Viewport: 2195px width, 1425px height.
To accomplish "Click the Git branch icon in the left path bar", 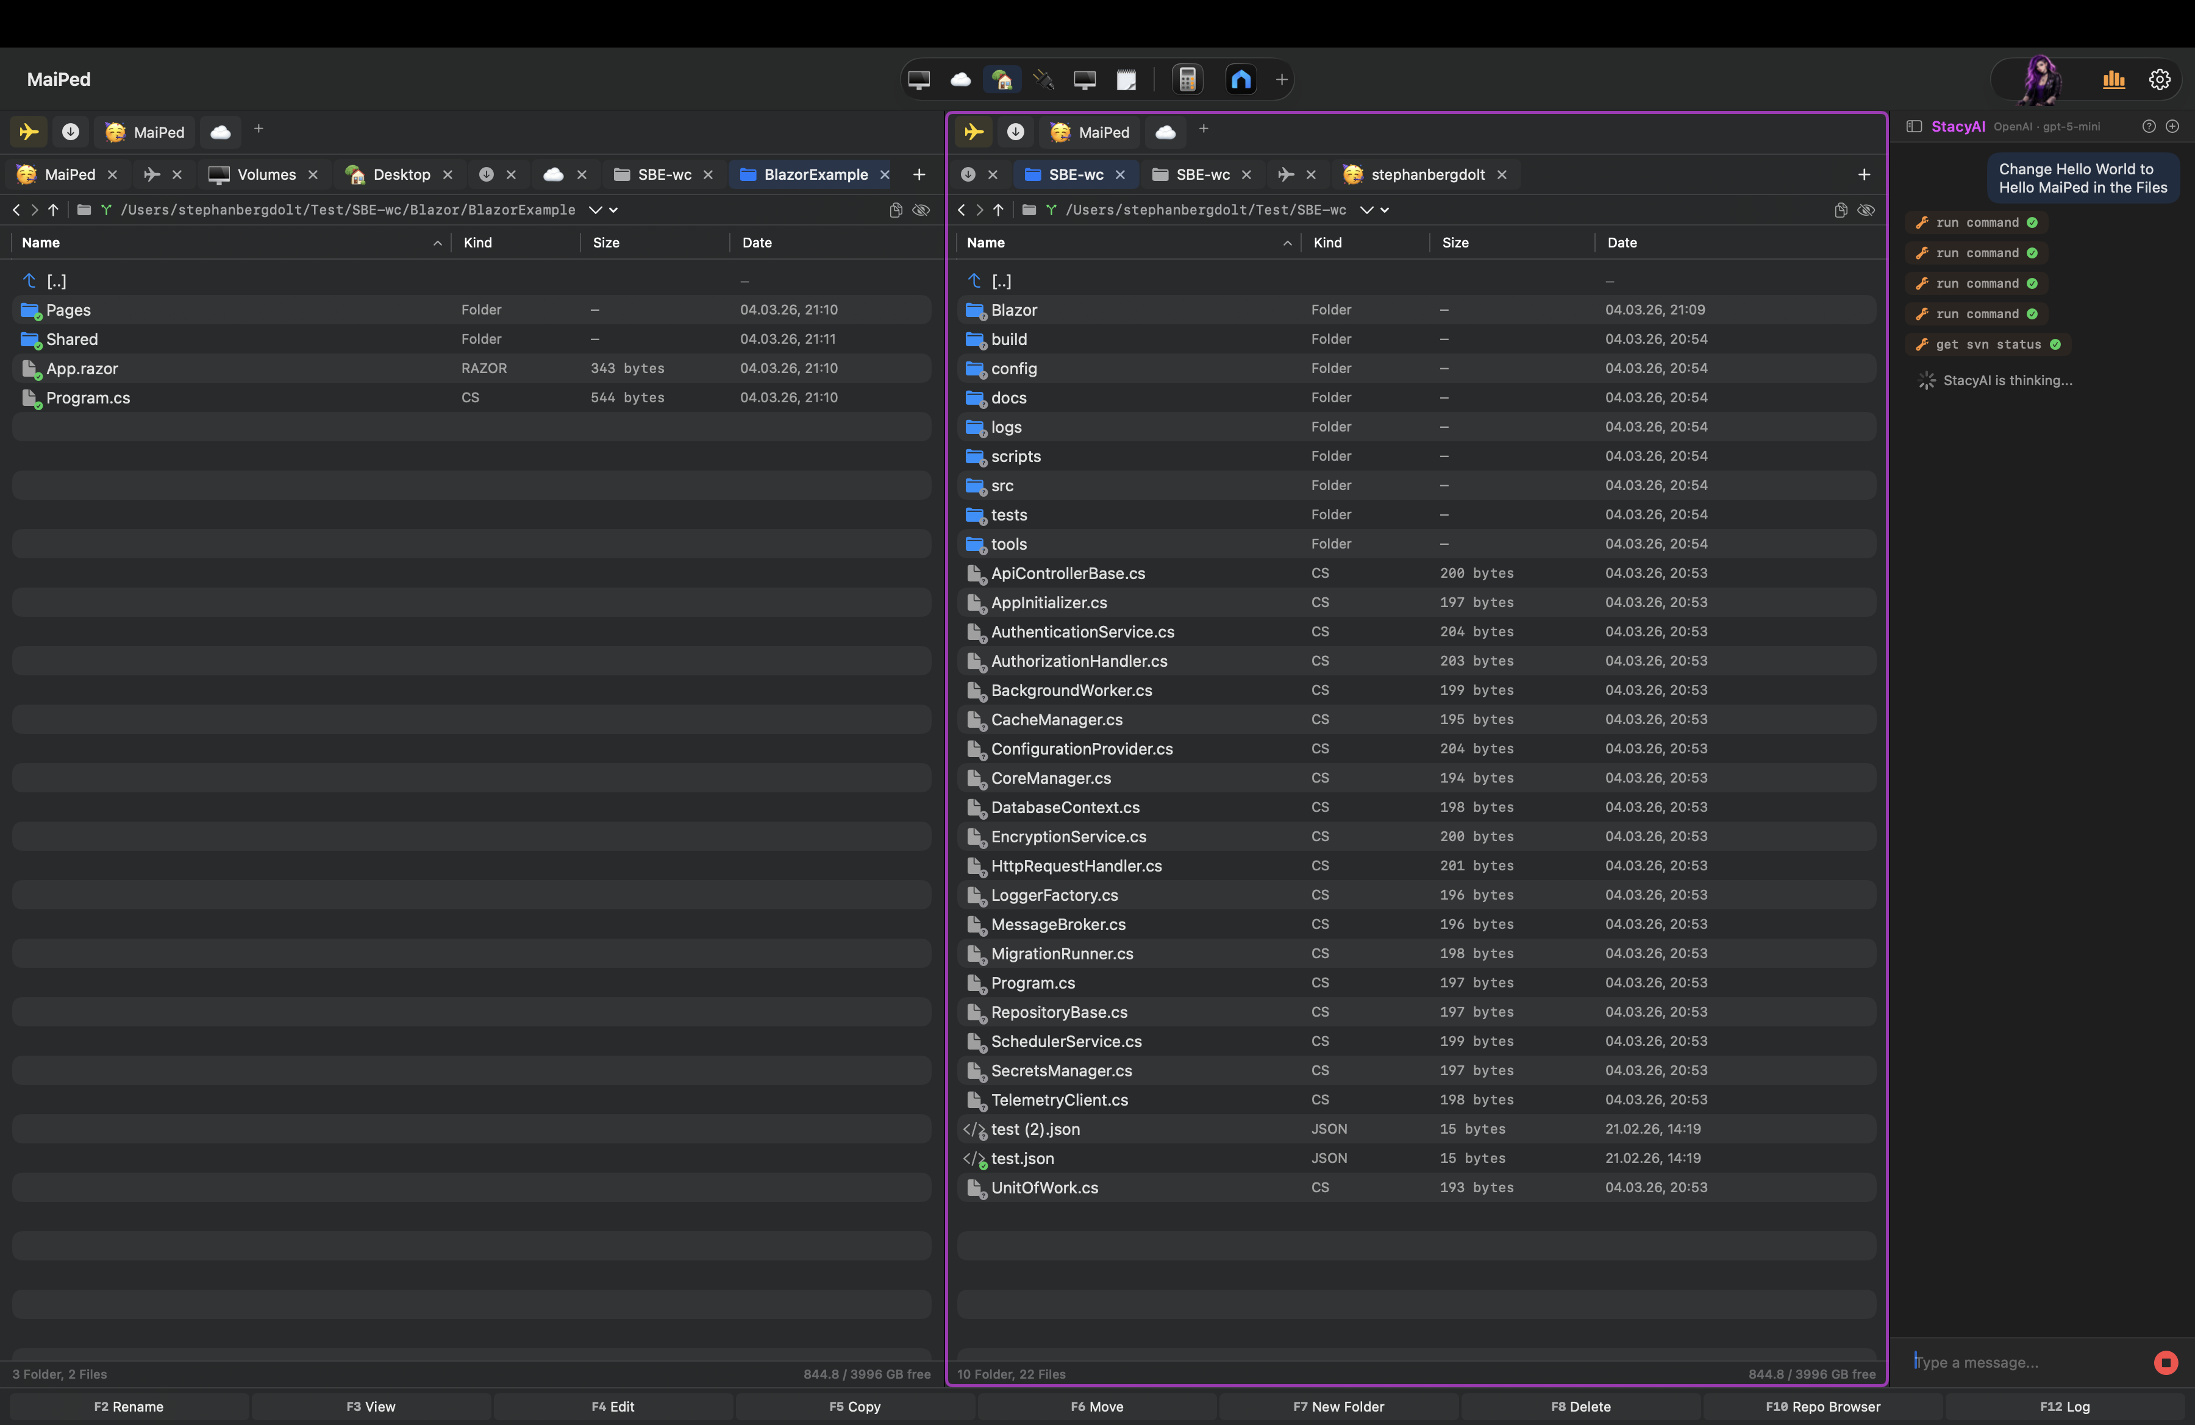I will point(106,209).
